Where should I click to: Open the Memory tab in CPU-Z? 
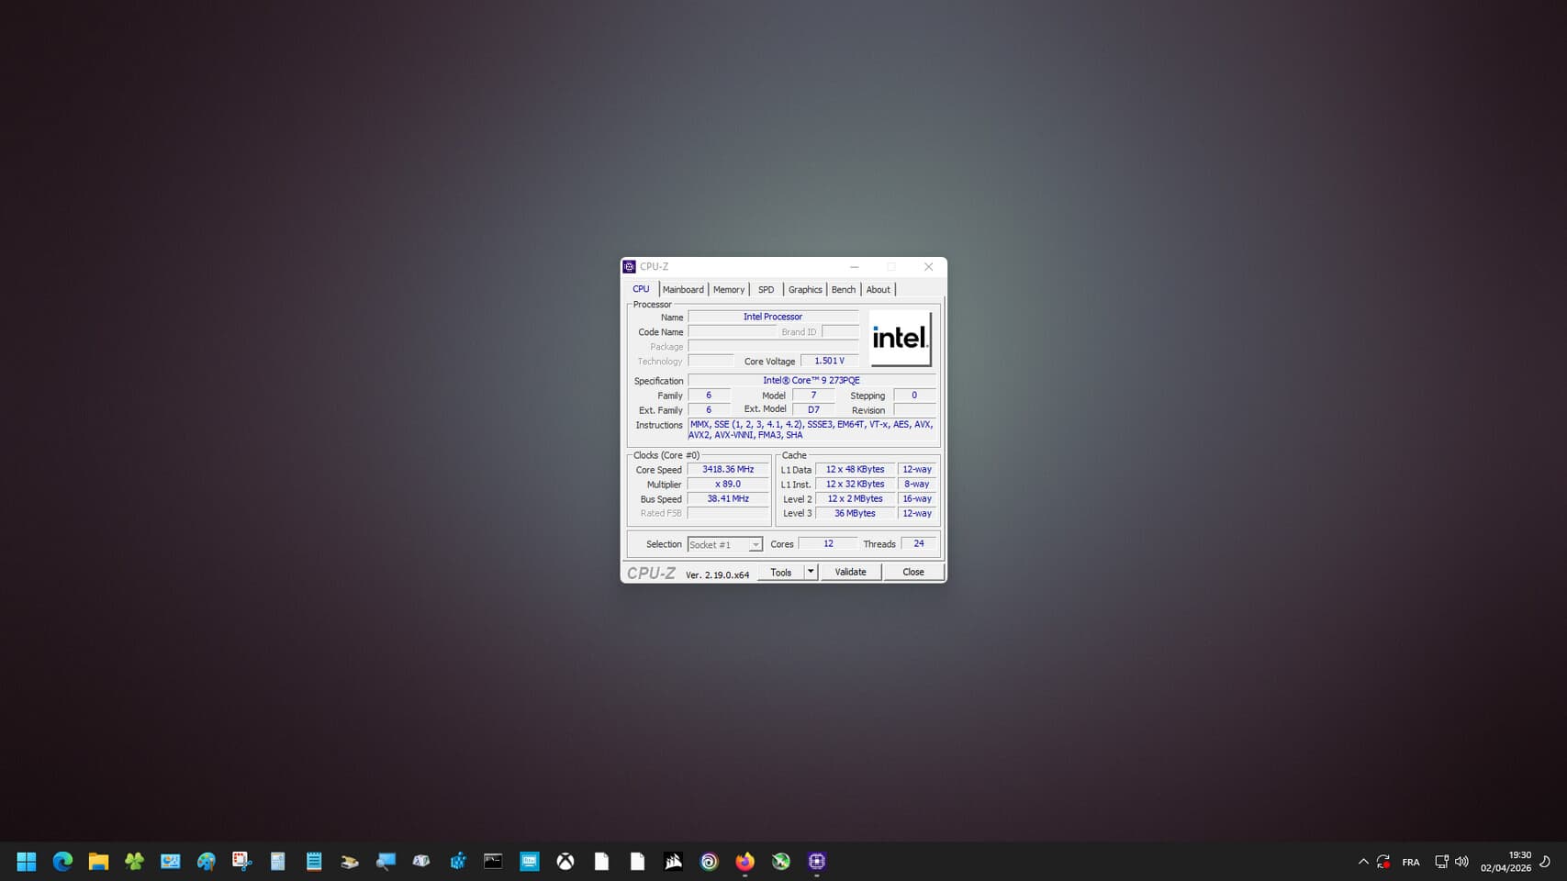point(728,289)
